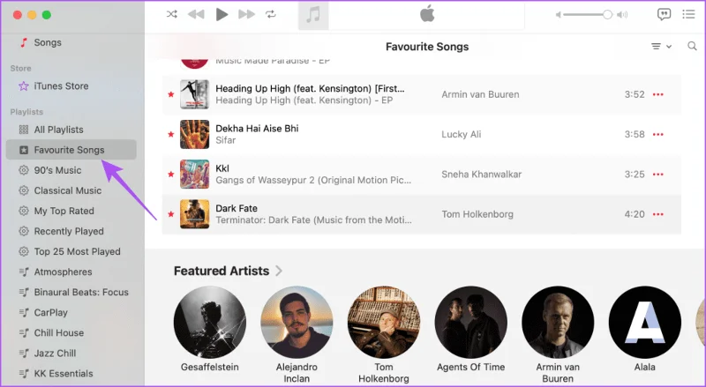Click Armin van Buuren in song row
Screen dimensions: 706x387
click(480, 94)
